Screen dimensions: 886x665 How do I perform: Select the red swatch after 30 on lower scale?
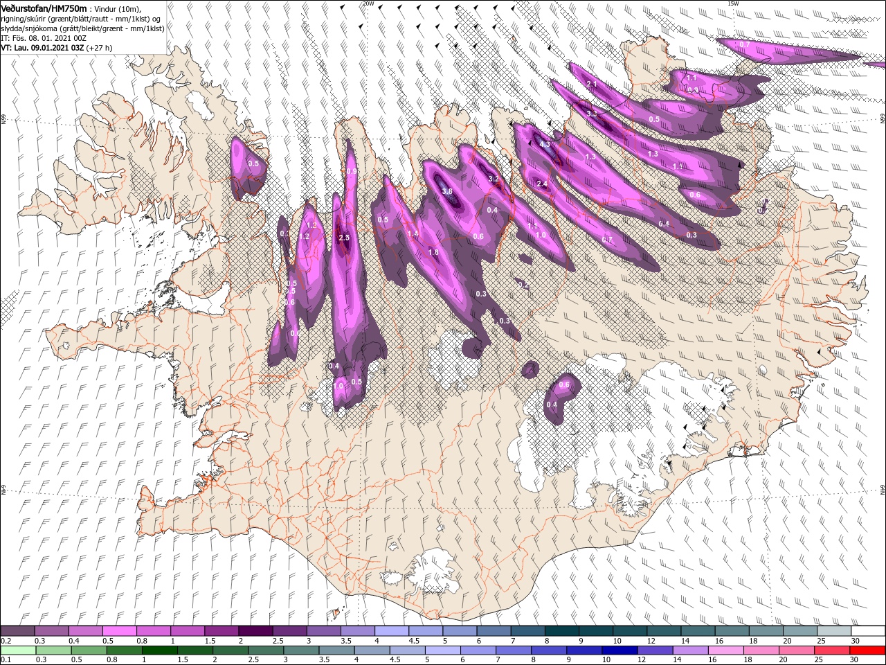tap(868, 650)
